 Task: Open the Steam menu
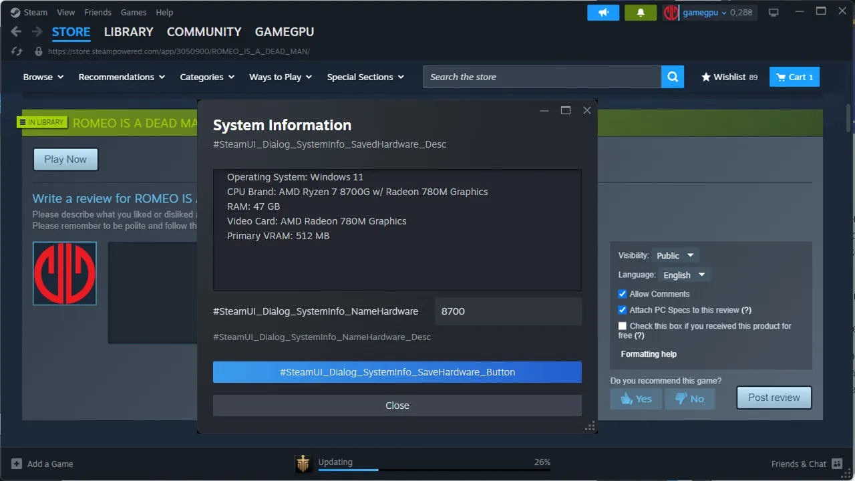(35, 12)
